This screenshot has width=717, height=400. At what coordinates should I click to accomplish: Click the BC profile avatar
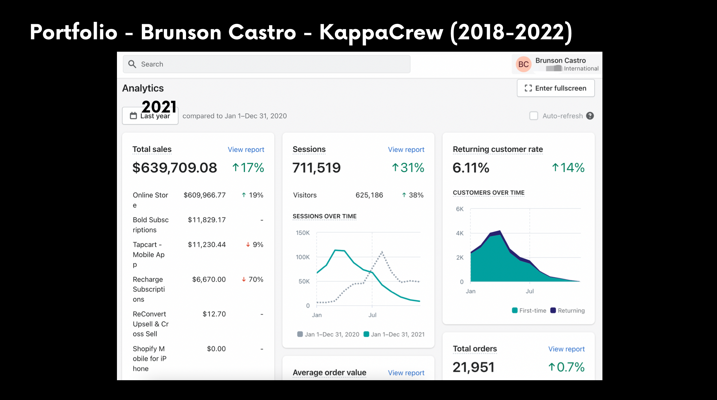524,64
